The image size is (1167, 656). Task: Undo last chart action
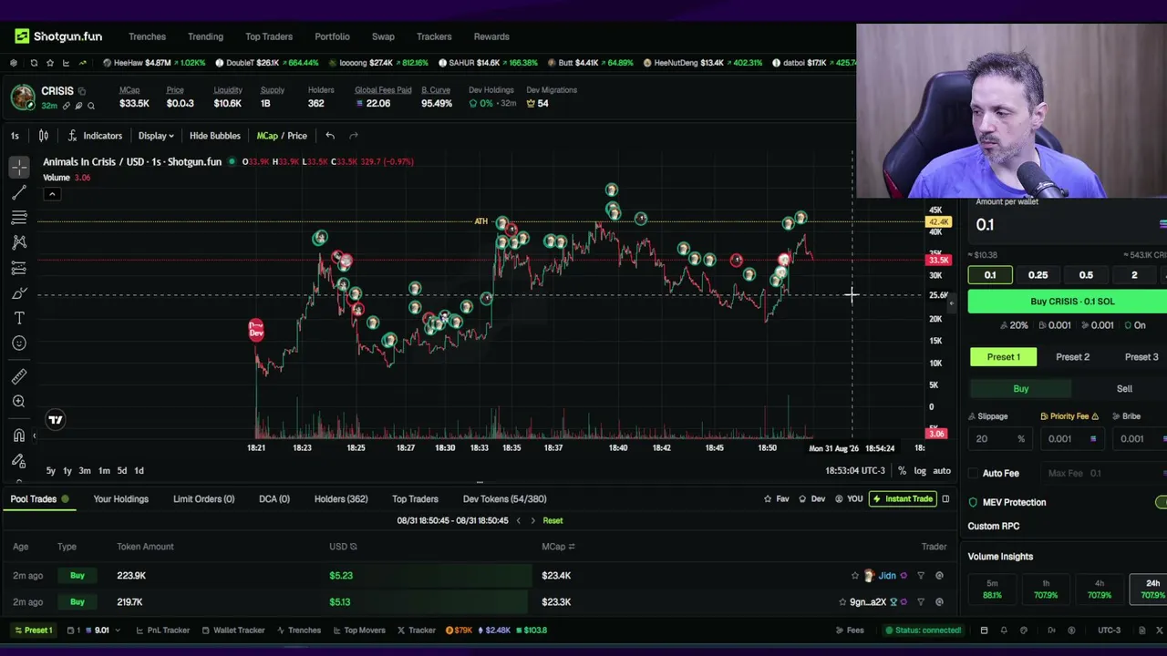pos(330,136)
